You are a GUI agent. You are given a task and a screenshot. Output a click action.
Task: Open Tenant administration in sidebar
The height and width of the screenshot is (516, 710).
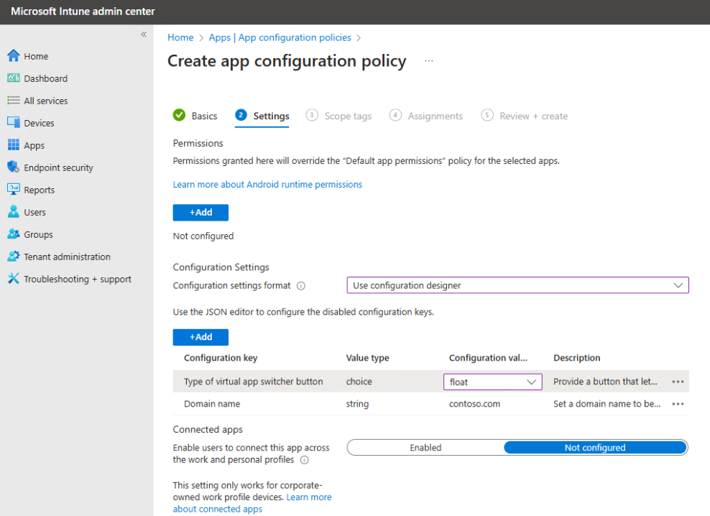pos(67,257)
